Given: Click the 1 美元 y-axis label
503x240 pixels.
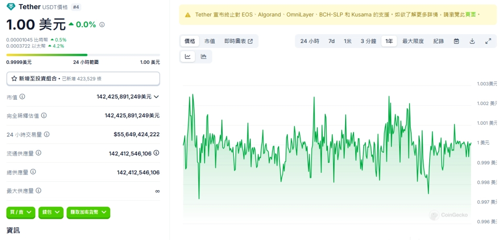Looking at the screenshot, I should [483, 143].
